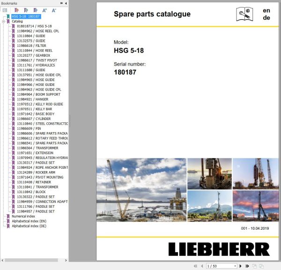Screen dimensions: 281x270
Task: Open bookmark 11986612 / ROTARY FEED
Action: click(x=43, y=138)
